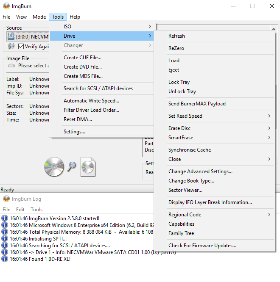
Task: Click the browse for image file icon
Action: coord(11,66)
